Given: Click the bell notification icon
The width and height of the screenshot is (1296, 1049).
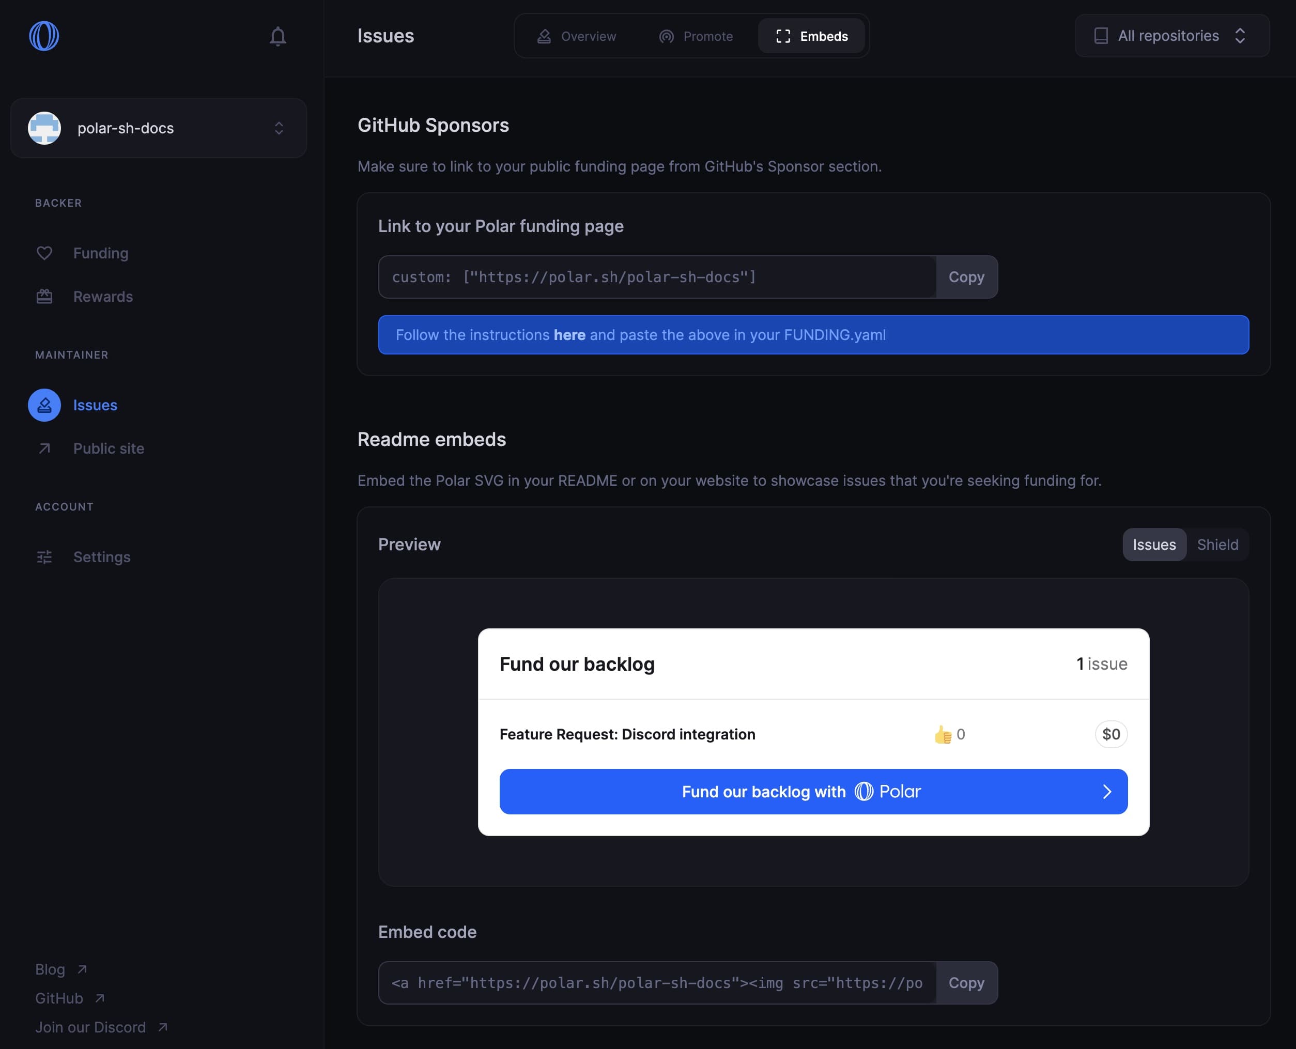Looking at the screenshot, I should (x=277, y=36).
